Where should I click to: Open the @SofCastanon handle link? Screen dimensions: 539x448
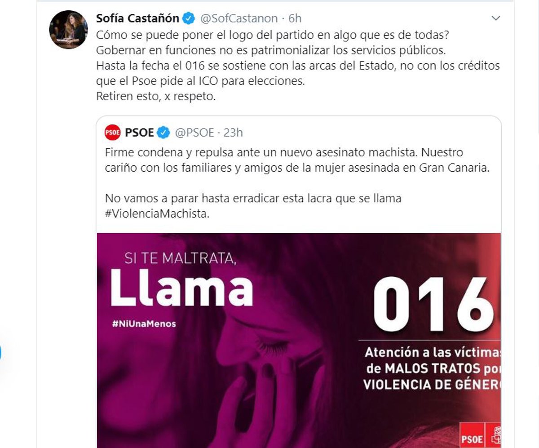238,18
